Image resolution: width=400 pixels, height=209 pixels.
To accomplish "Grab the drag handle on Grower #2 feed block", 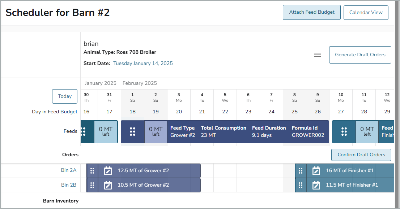I will point(132,132).
